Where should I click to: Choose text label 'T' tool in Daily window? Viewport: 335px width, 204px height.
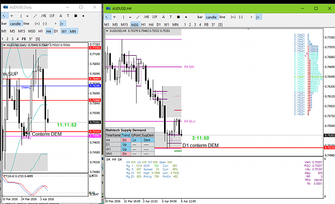click(x=68, y=16)
